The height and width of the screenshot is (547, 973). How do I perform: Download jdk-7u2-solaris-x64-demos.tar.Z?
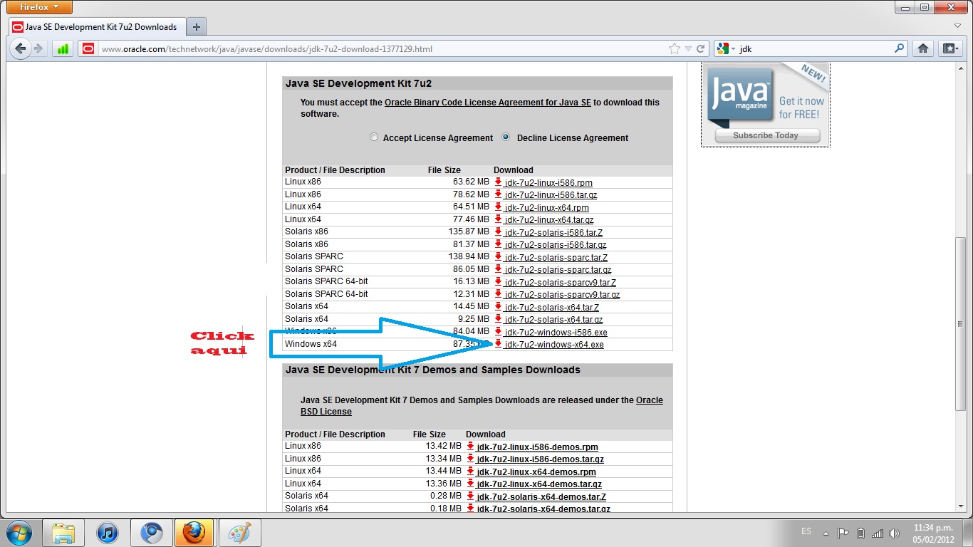pos(541,496)
